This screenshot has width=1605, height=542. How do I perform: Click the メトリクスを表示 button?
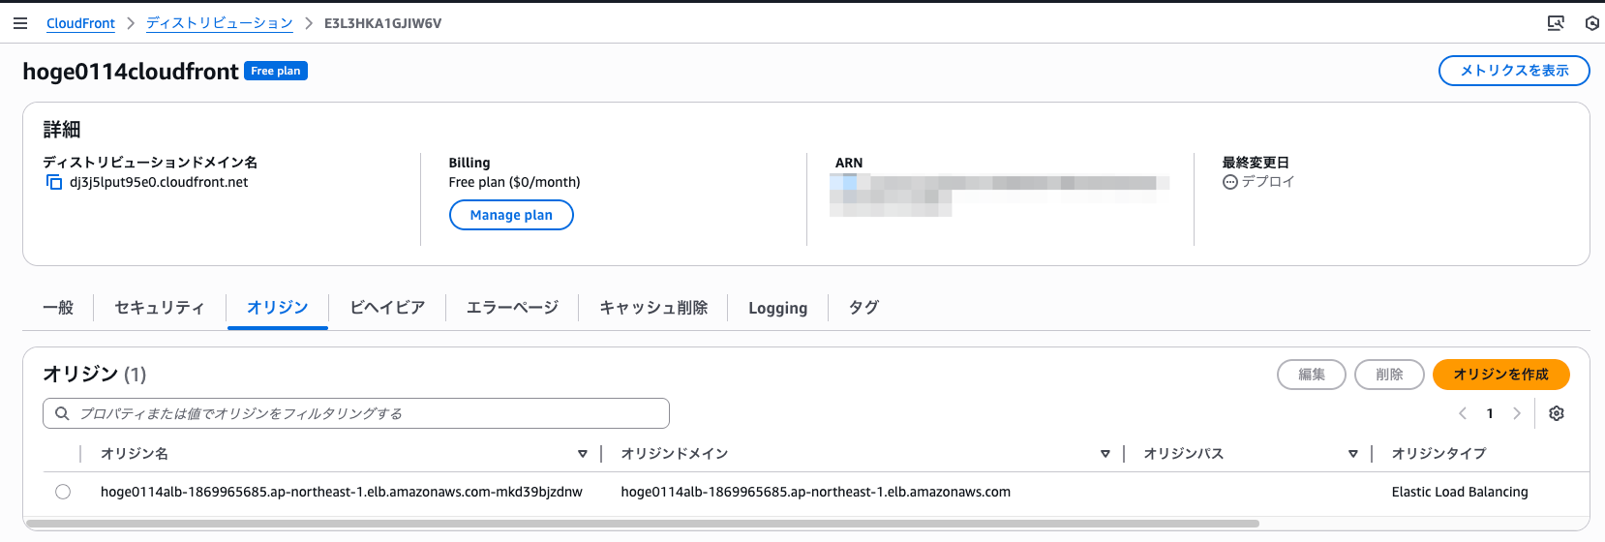tap(1514, 71)
